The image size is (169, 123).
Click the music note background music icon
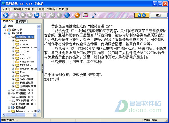[94, 15]
